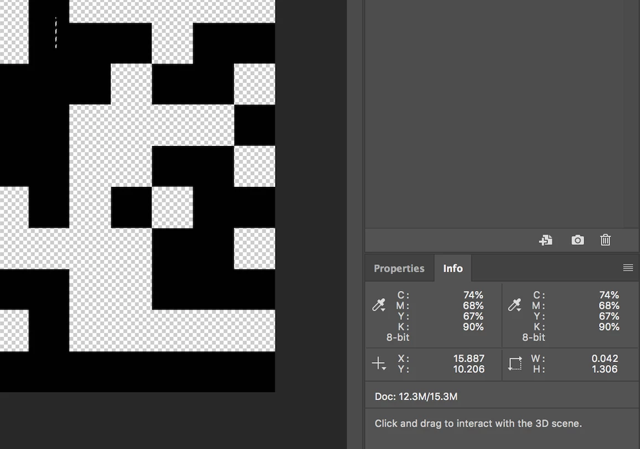Click the 3D scene hint text
Viewport: 640px width, 449px height.
tap(478, 424)
